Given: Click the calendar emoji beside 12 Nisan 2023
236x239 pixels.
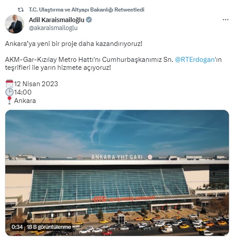Looking at the screenshot, I should (x=9, y=83).
